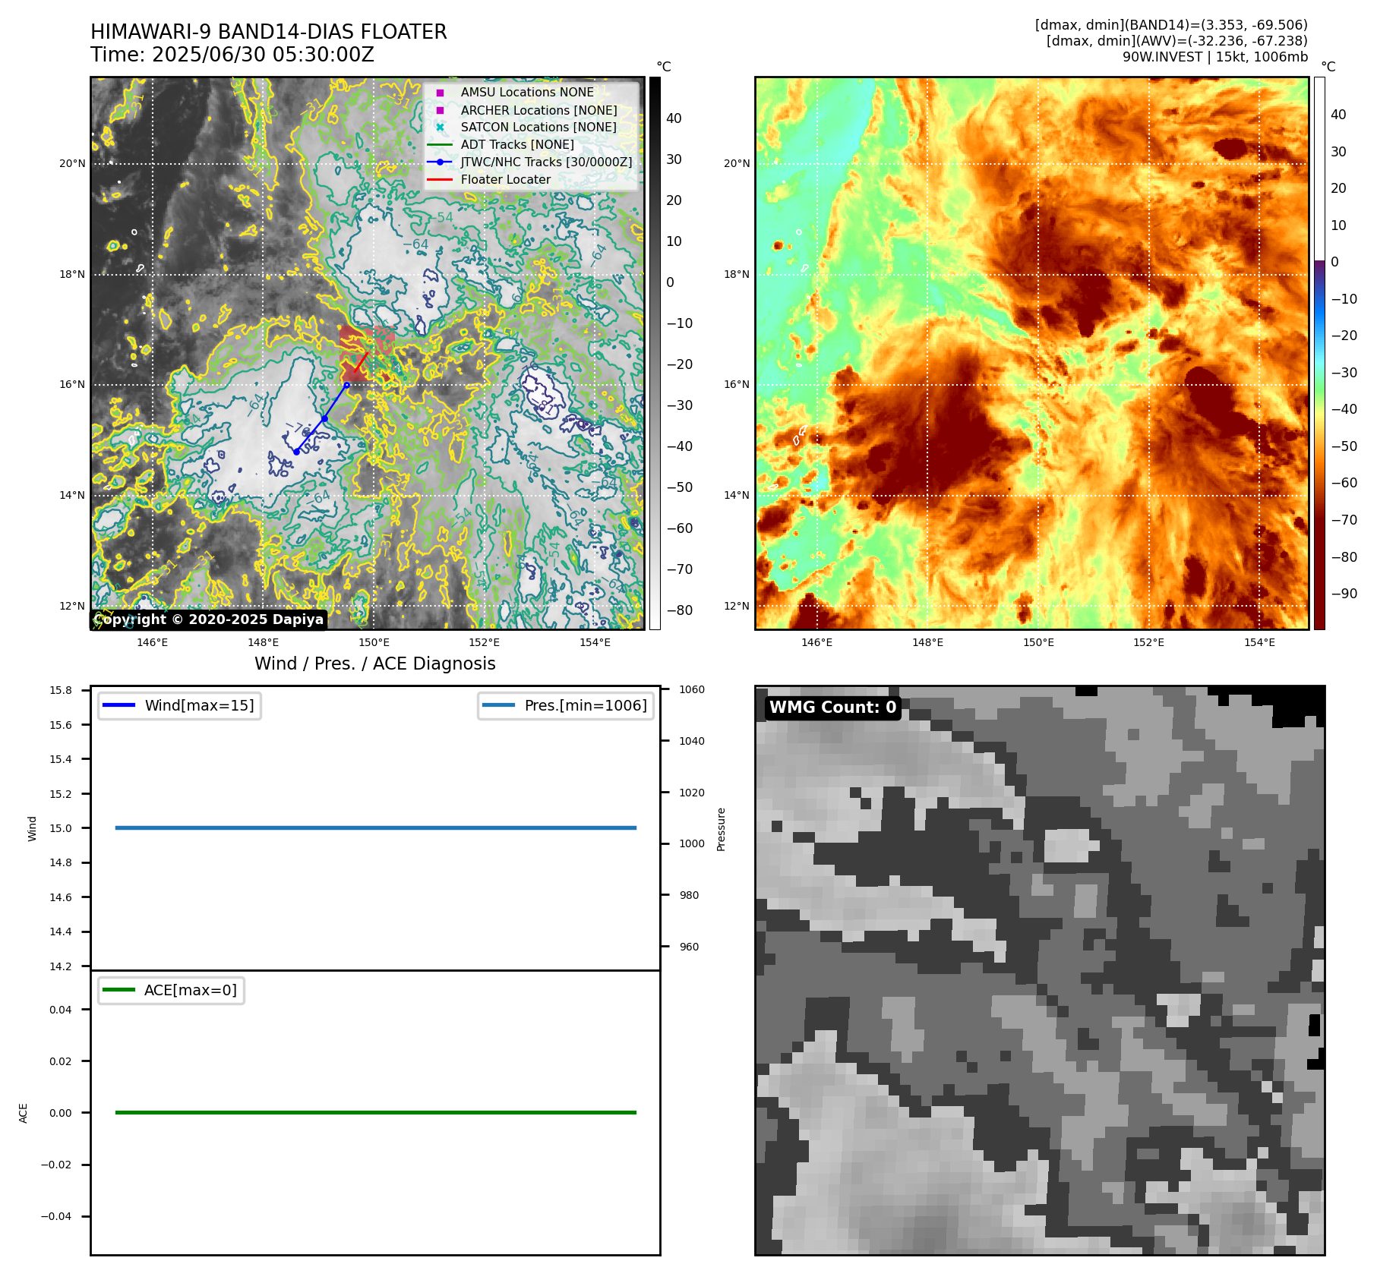Click the Floater Locater legend entry
The width and height of the screenshot is (1377, 1283).
point(506,179)
